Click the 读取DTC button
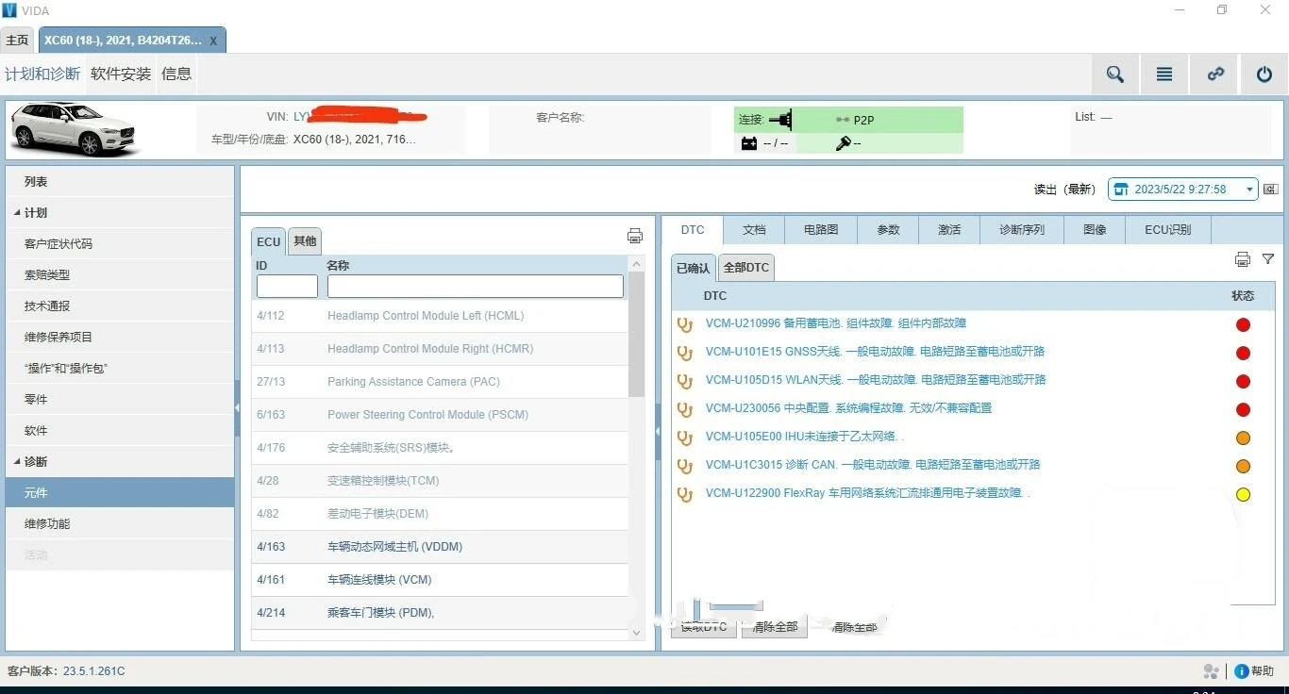This screenshot has width=1289, height=694. [704, 627]
